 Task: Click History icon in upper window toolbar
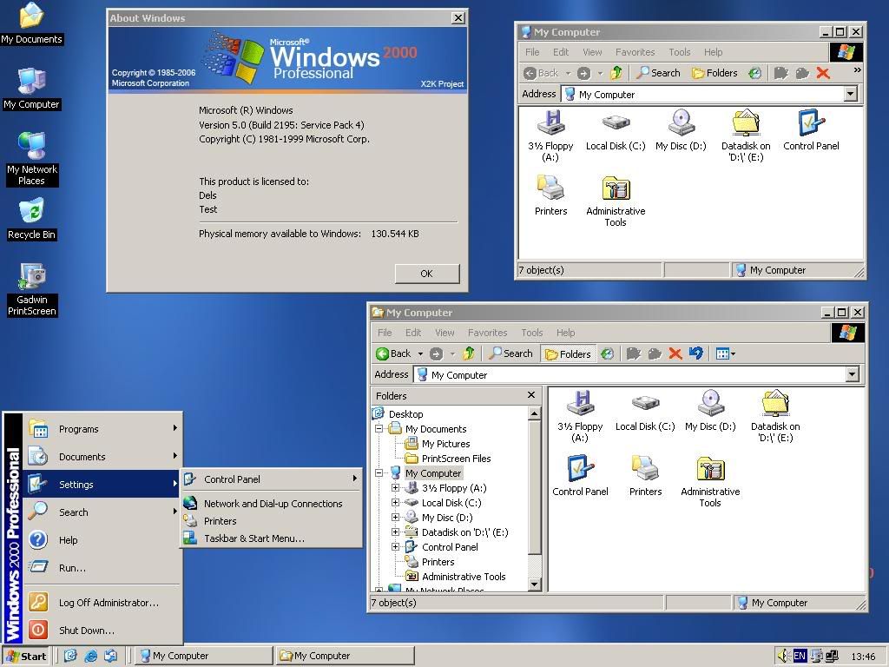[x=754, y=73]
